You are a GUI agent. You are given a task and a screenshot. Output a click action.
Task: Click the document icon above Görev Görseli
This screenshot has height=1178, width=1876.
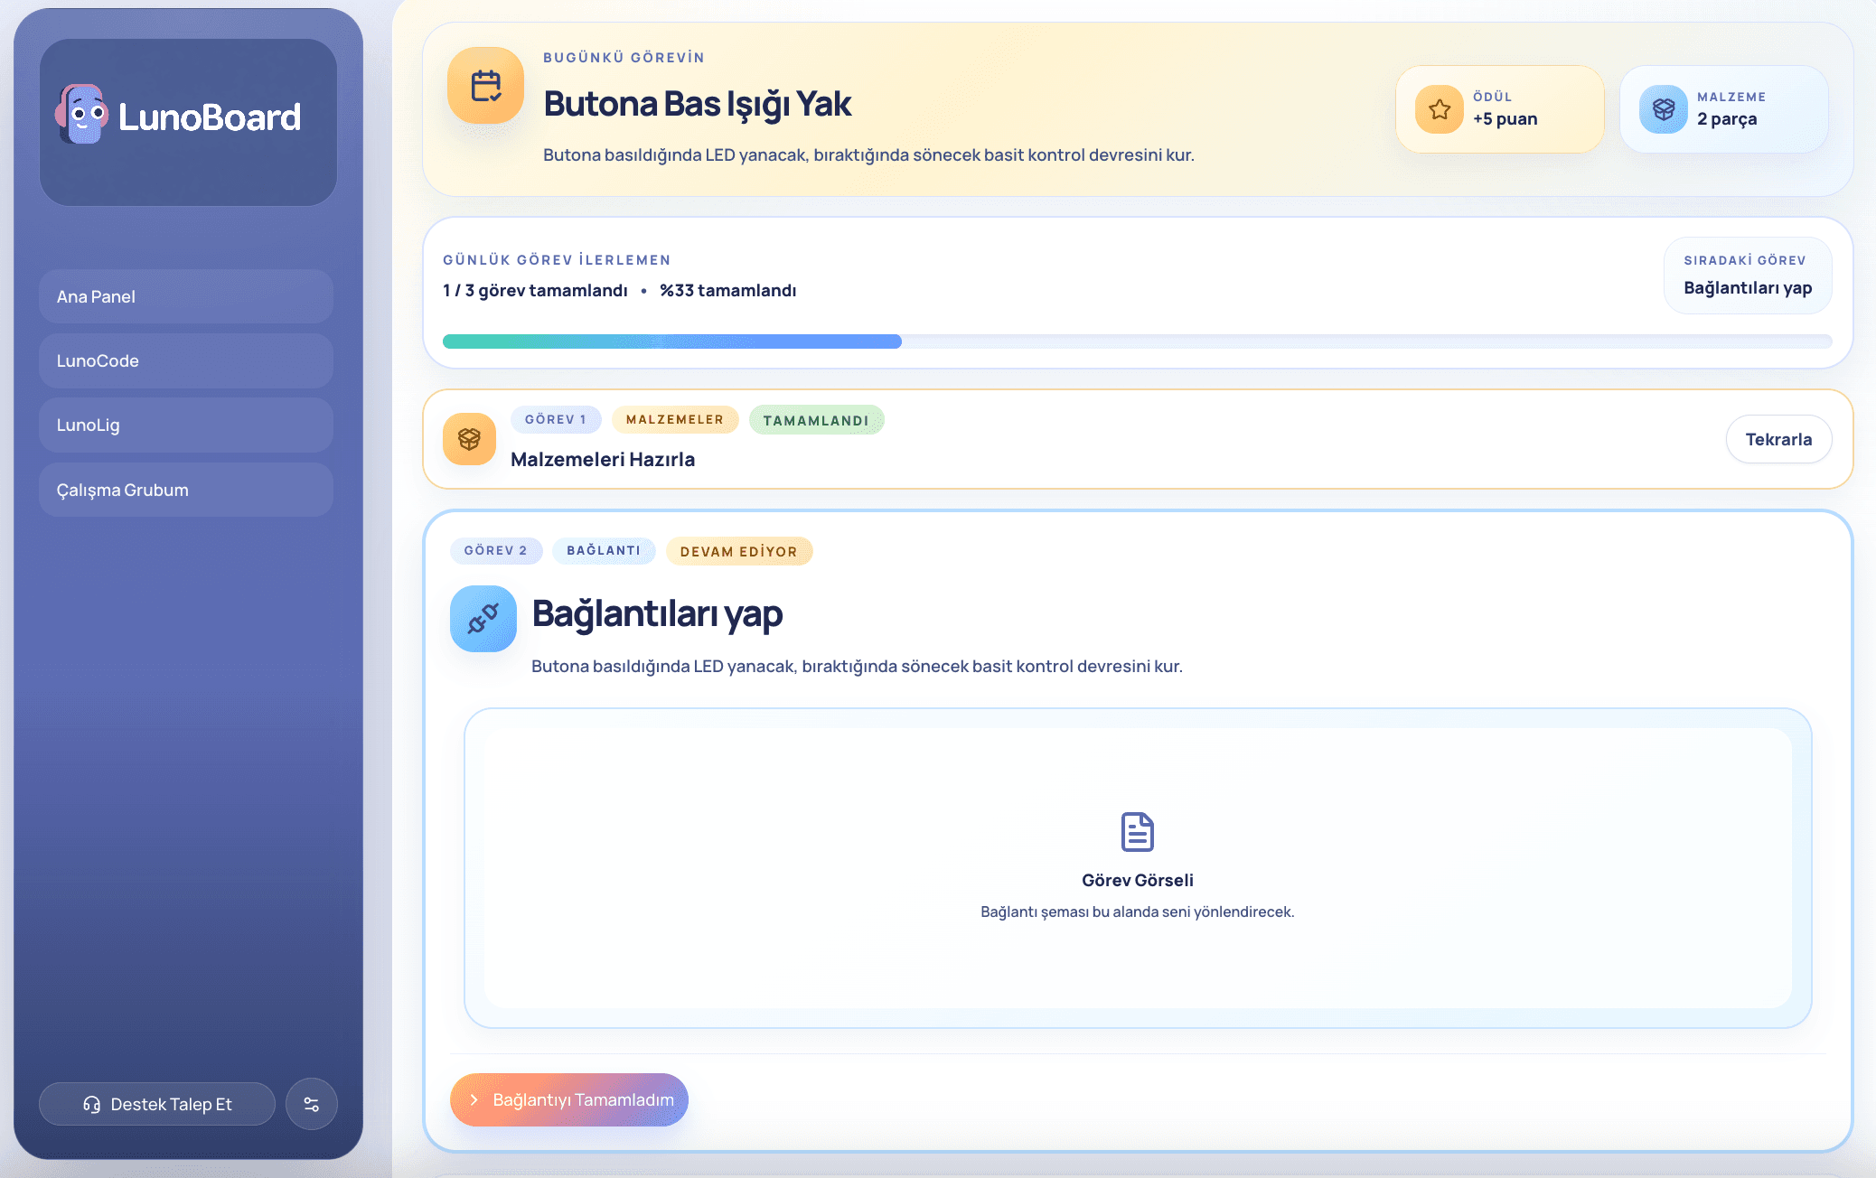pyautogui.click(x=1138, y=832)
